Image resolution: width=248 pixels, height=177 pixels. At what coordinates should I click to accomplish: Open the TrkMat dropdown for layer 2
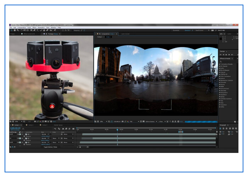pos(56,138)
